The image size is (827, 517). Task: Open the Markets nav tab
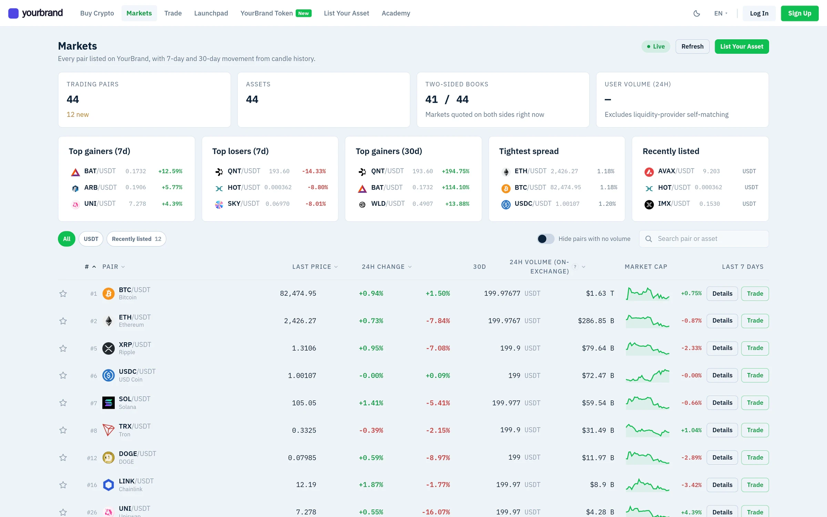(139, 13)
